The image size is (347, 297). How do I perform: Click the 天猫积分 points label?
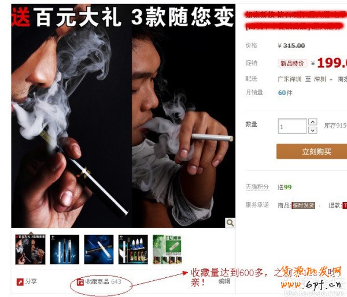tap(257, 187)
